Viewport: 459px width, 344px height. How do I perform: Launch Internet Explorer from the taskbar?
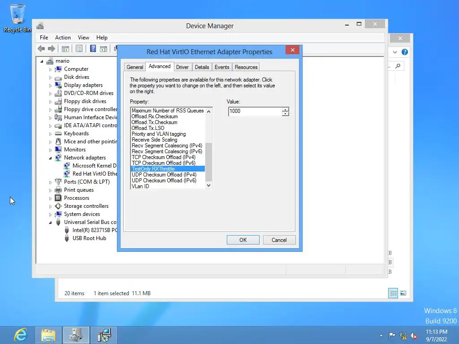[x=21, y=335]
